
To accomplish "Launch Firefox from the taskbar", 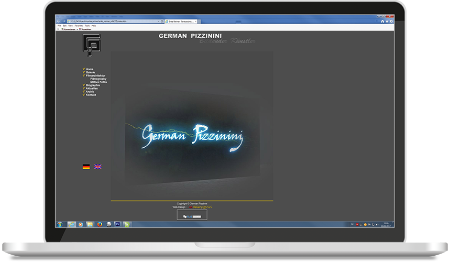I will [99, 224].
